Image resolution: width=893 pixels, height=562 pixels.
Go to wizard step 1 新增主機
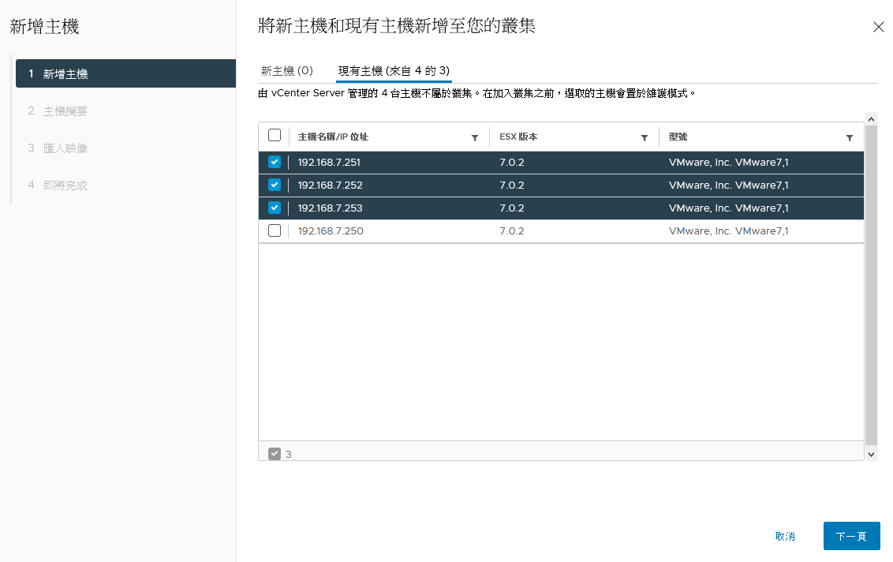[x=126, y=73]
